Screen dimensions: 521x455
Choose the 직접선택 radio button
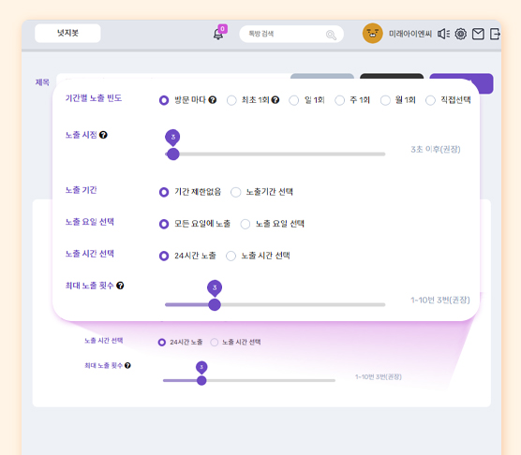point(430,100)
